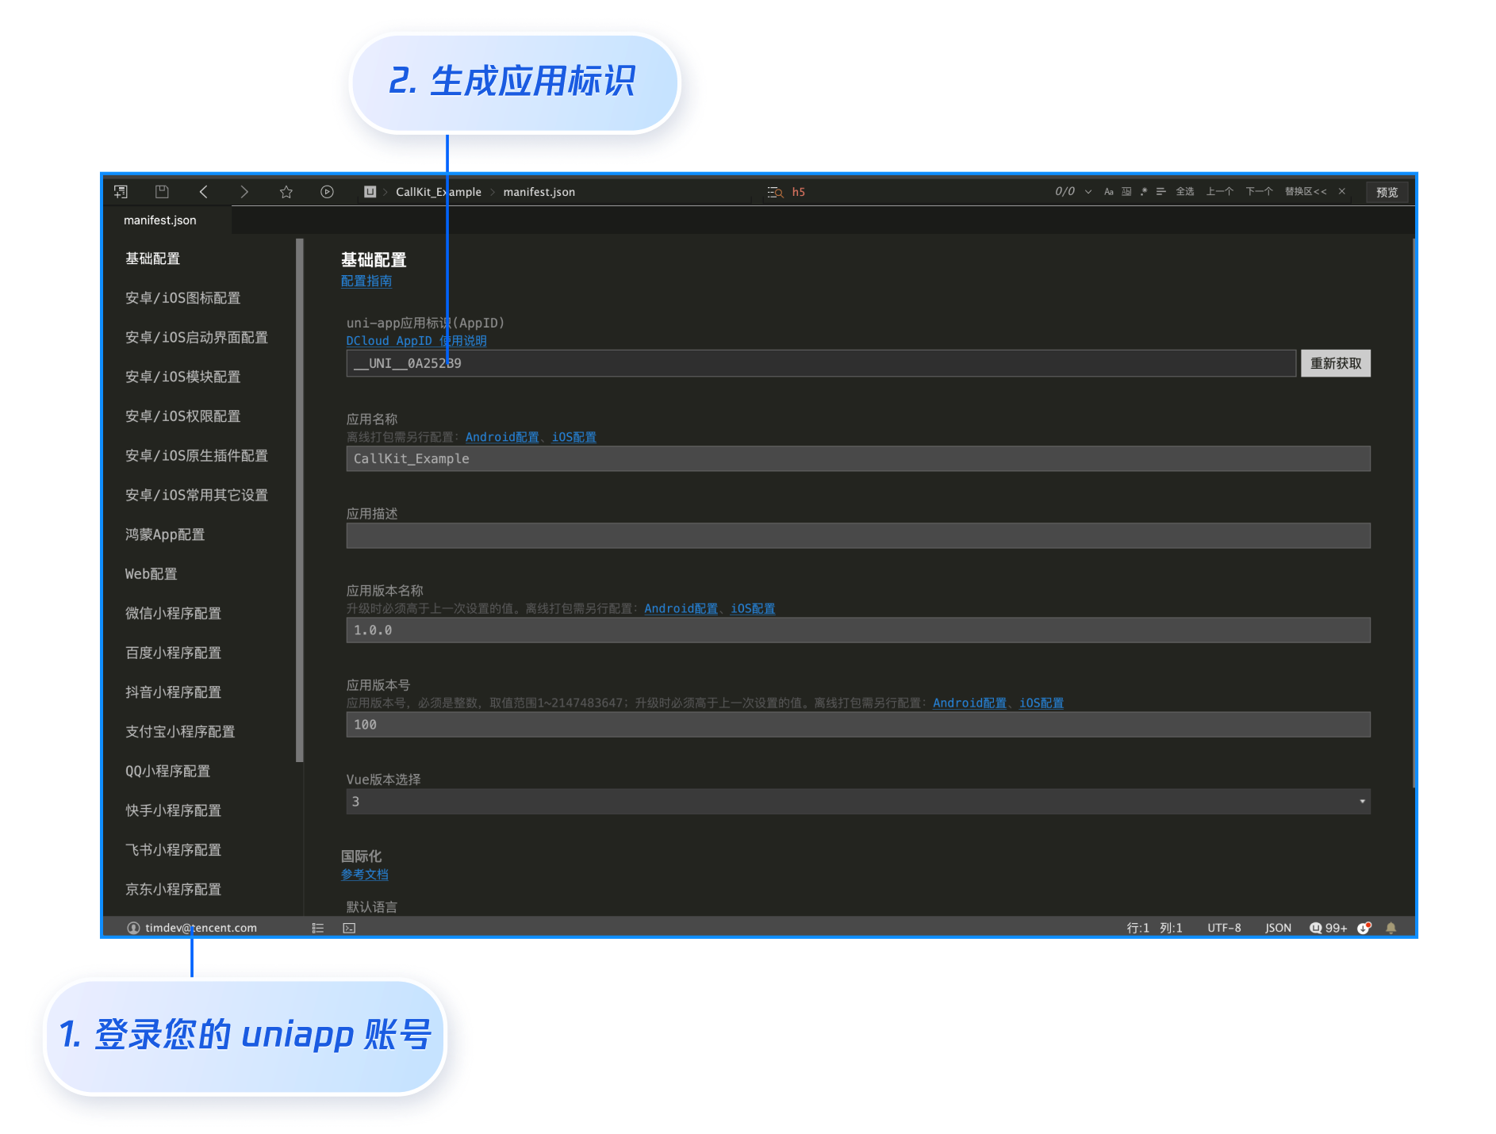The width and height of the screenshot is (1496, 1134).
Task: Click the sidebar vertical scrollbar
Action: click(x=299, y=500)
